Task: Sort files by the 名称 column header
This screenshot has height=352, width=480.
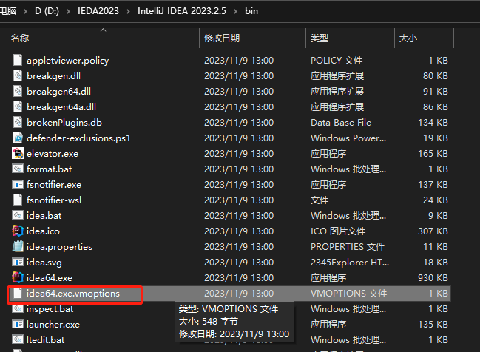Action: 20,38
